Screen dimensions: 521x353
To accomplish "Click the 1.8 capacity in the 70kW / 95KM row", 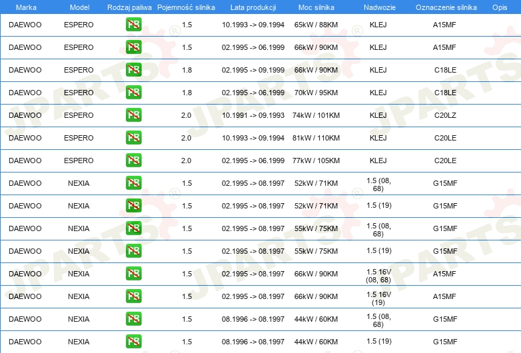I will (x=187, y=93).
